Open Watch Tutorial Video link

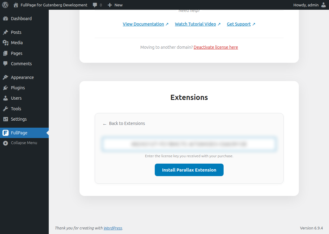[x=195, y=24]
